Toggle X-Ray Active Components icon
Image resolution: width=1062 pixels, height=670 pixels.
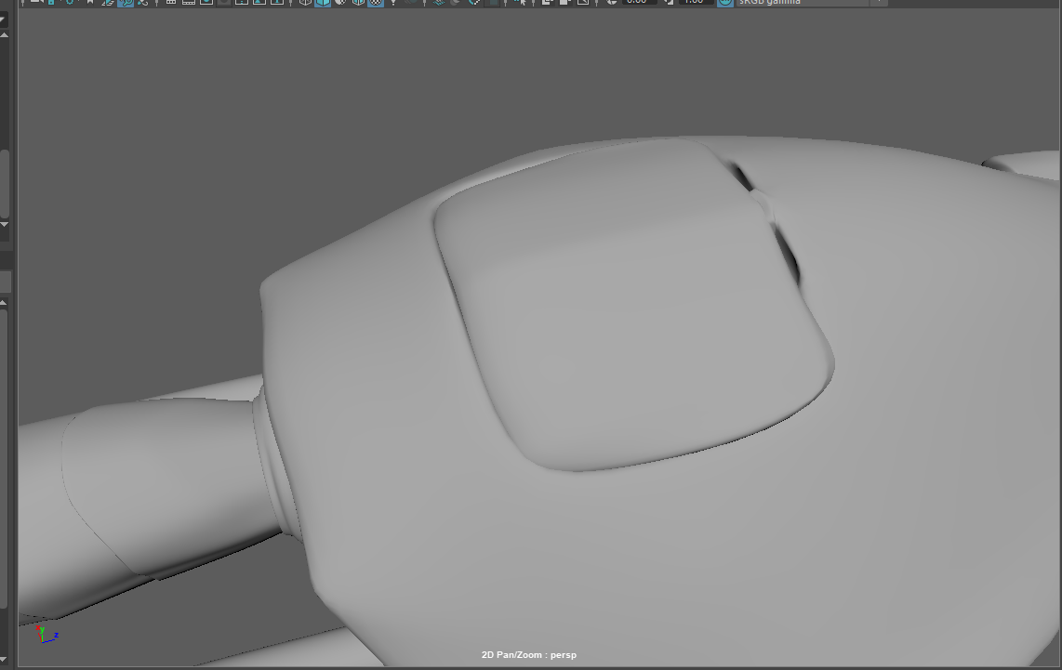564,2
